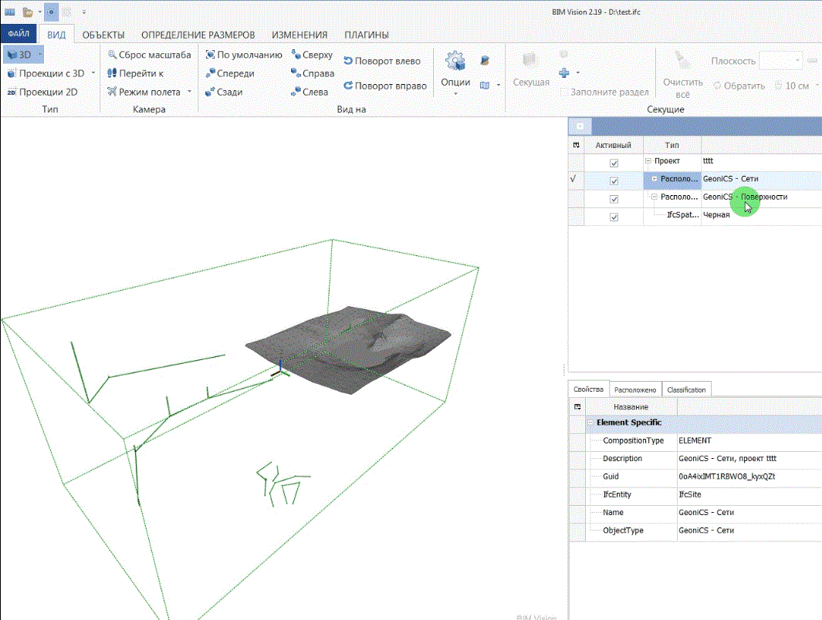Click the shaded cube icon beside Опции

(x=485, y=61)
